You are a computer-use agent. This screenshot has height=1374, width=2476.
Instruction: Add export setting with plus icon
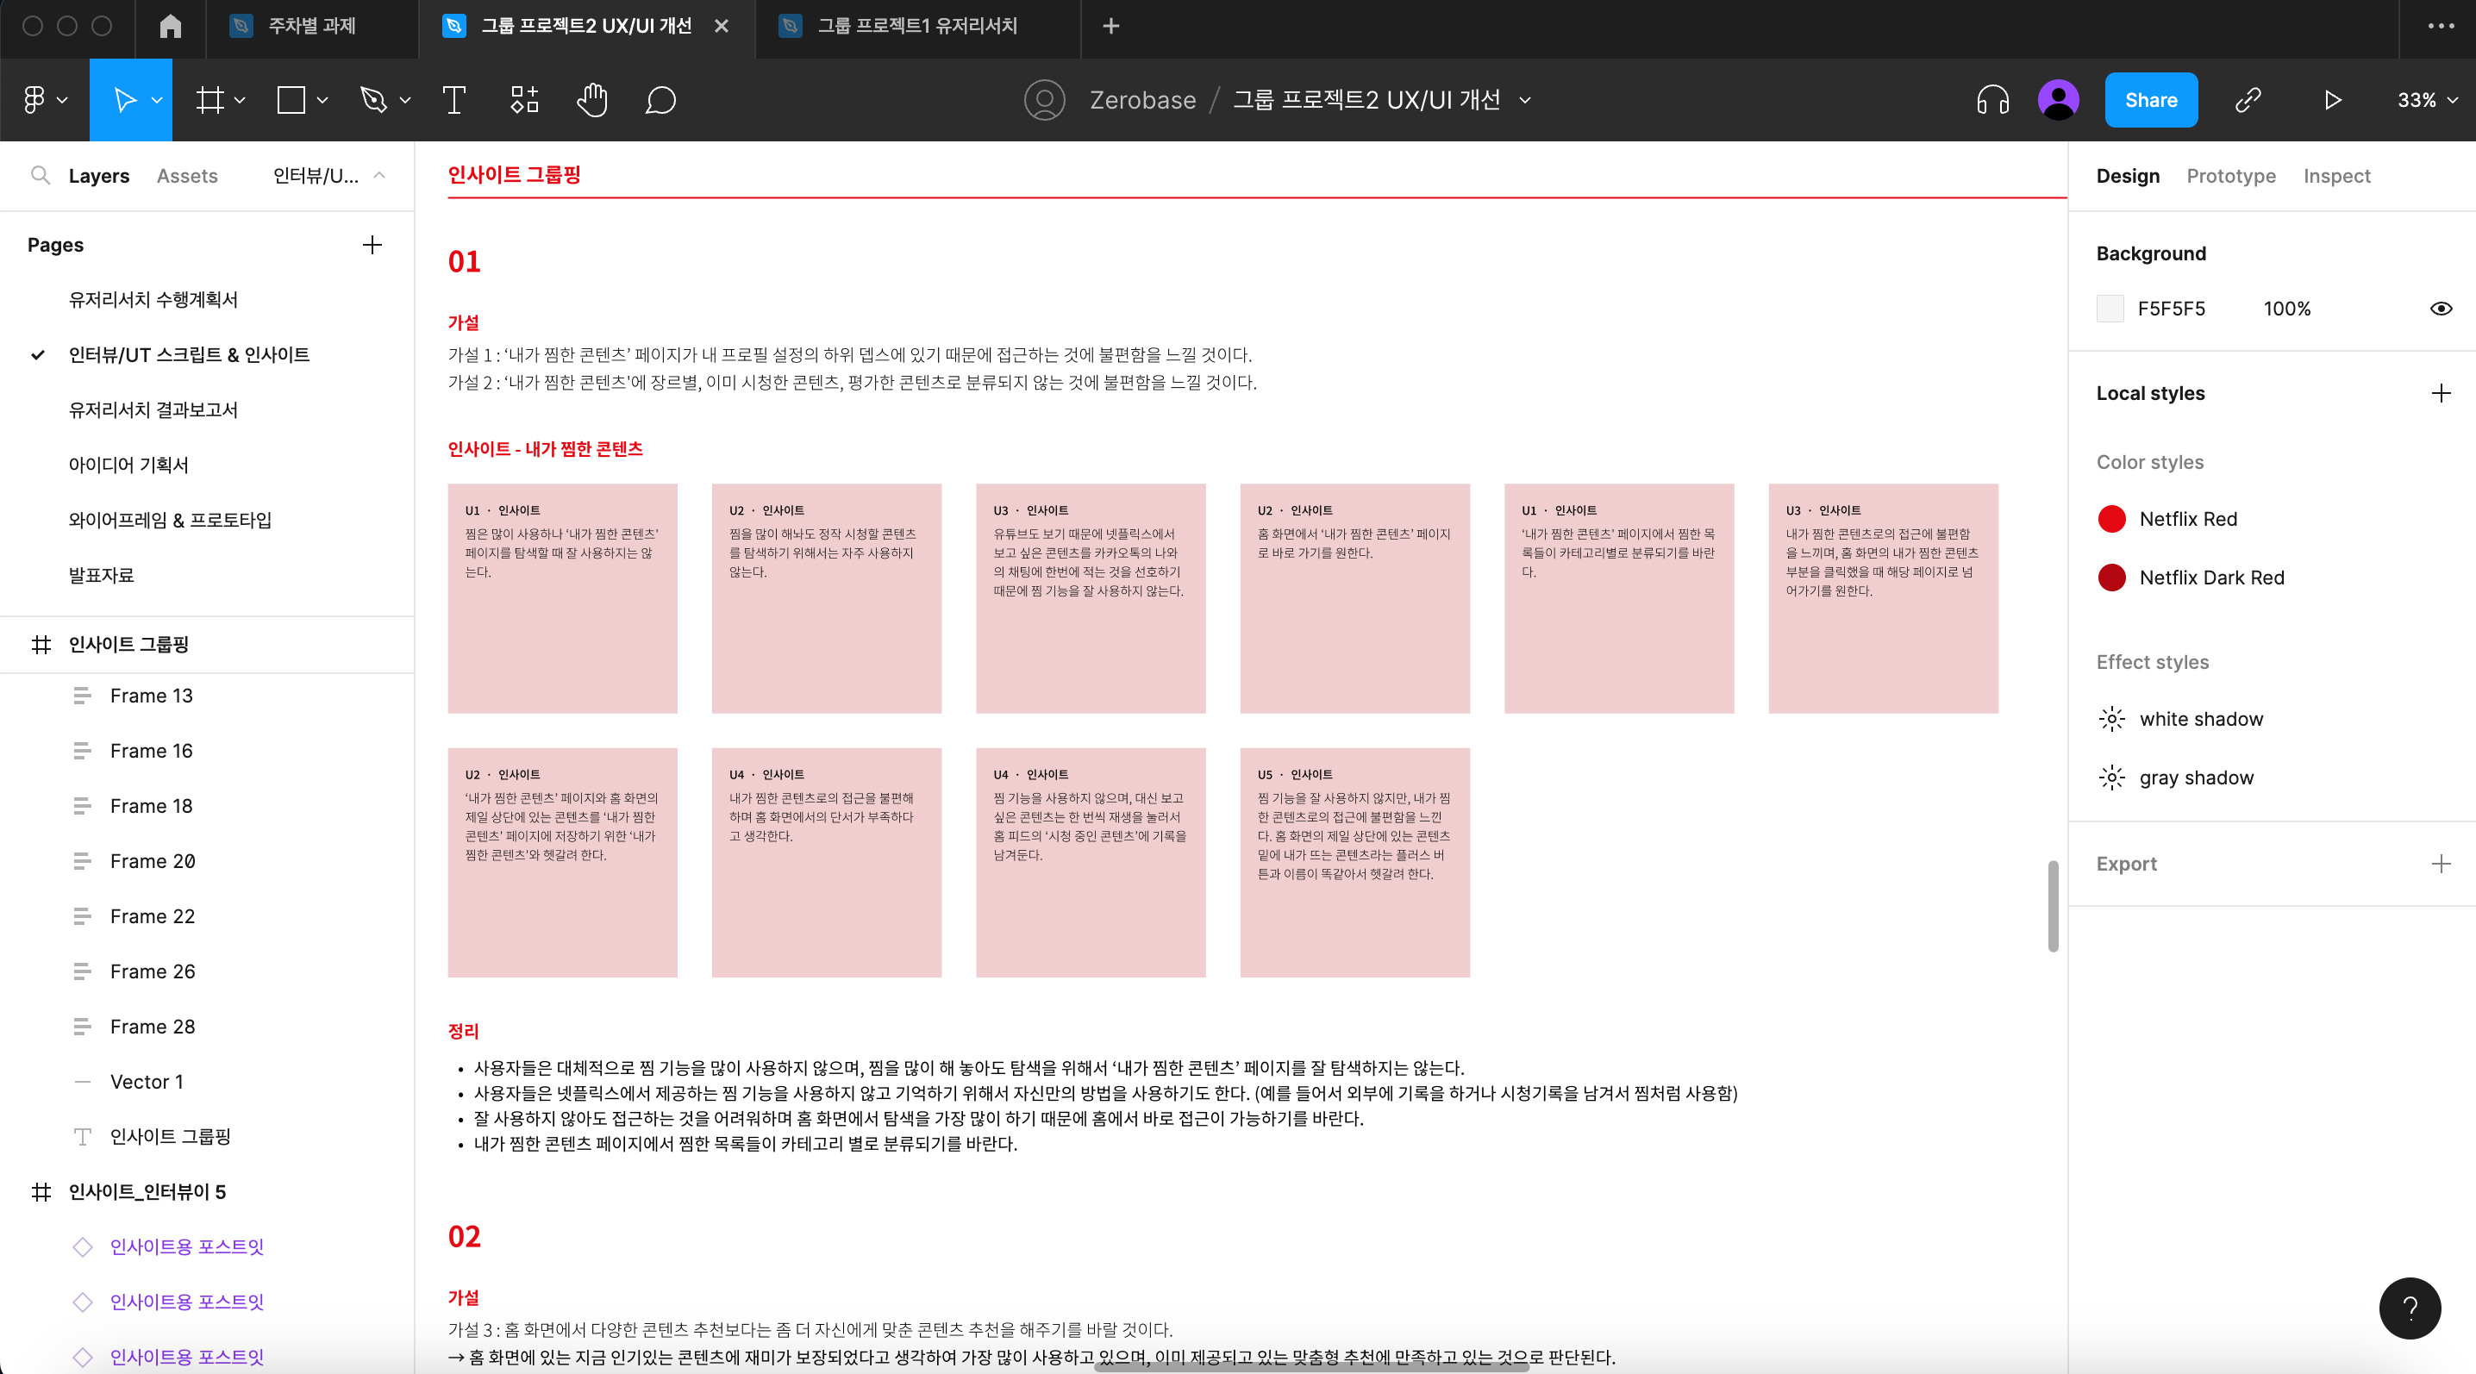(2441, 864)
